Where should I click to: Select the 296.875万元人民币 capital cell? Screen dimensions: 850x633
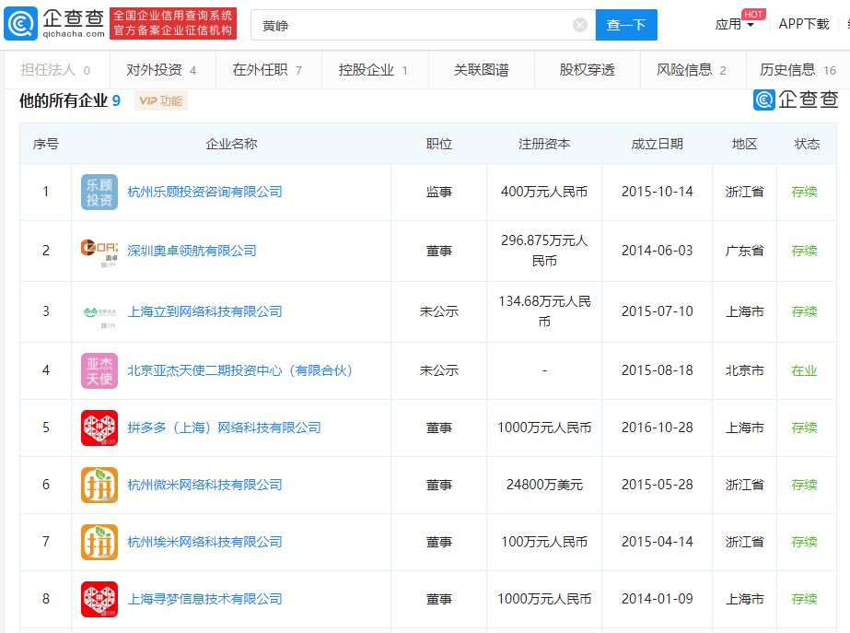(544, 251)
